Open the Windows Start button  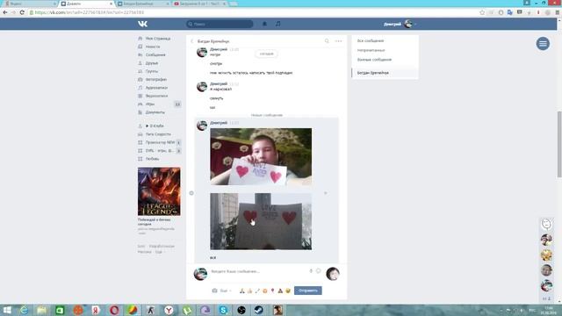tap(7, 310)
